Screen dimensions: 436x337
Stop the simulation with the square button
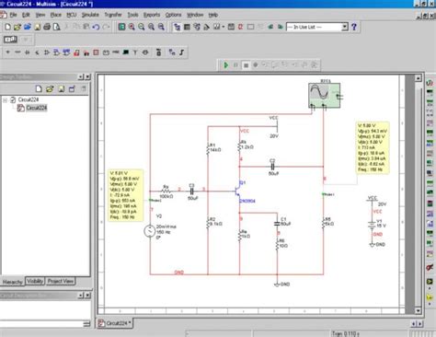[246, 65]
